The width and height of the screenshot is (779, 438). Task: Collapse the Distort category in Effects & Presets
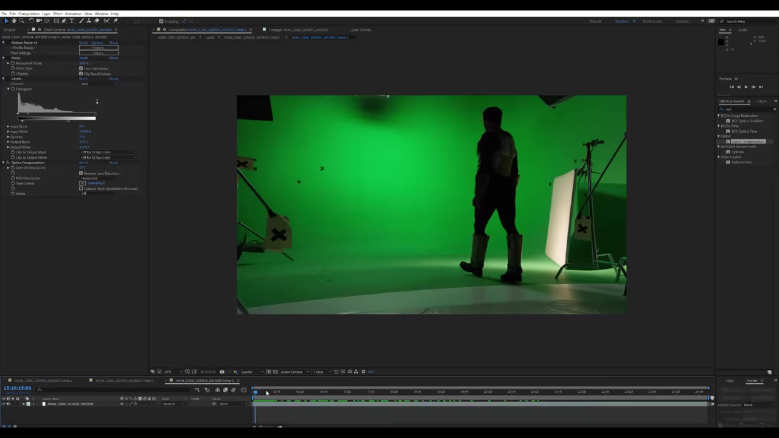[x=719, y=136]
